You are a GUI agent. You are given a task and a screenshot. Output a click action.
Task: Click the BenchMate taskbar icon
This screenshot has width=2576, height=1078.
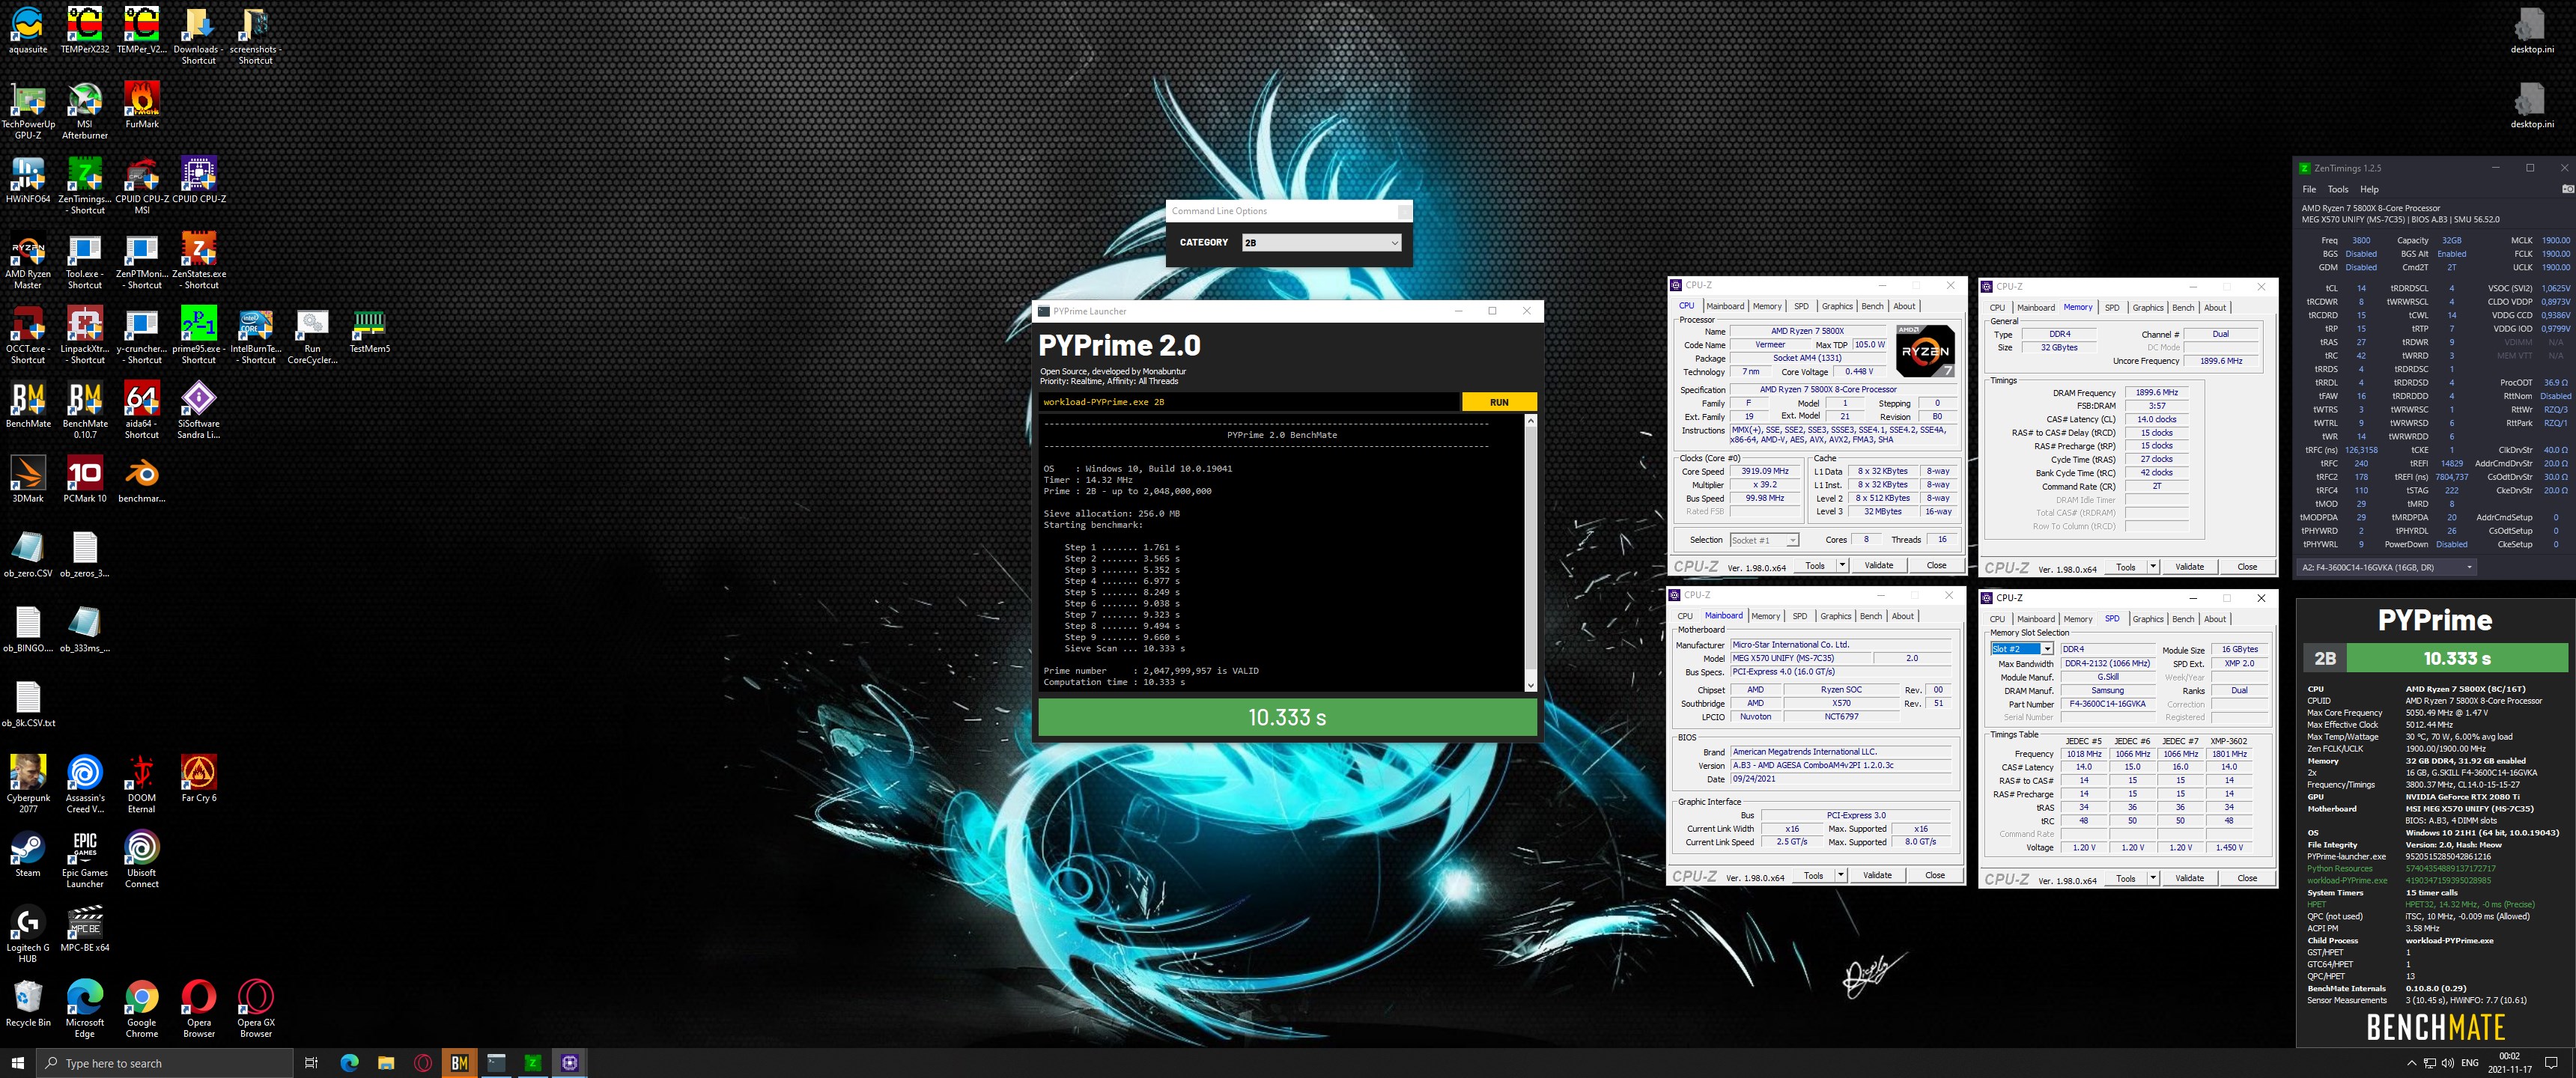point(459,1062)
